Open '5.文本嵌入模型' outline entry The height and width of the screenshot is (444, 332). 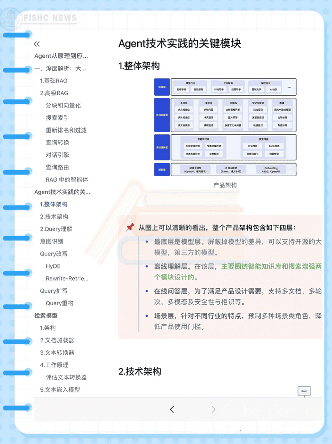coord(60,390)
